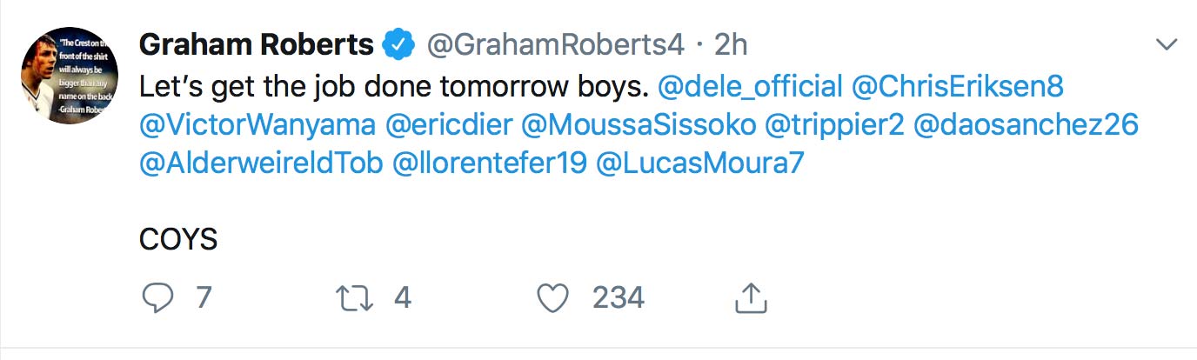Click the 2h timestamp
1197x360 pixels.
pyautogui.click(x=730, y=43)
